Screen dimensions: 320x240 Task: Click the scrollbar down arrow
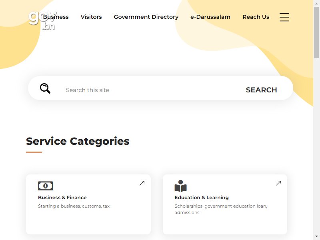316,236
